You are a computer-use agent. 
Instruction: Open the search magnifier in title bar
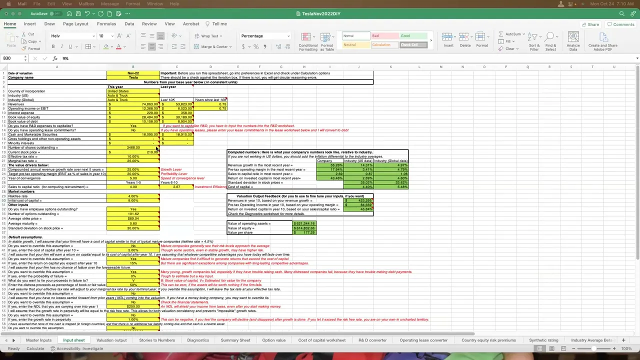[621, 13]
